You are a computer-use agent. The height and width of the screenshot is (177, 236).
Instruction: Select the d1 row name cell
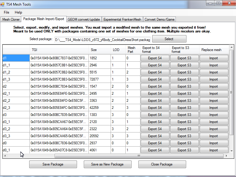[16, 58]
